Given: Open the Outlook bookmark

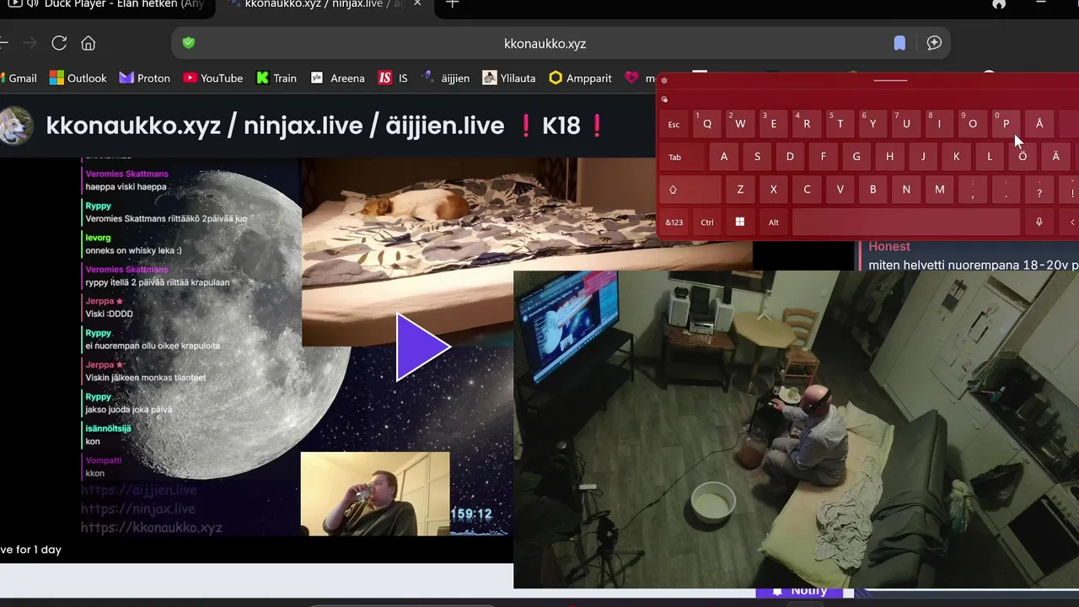Looking at the screenshot, I should tap(78, 78).
